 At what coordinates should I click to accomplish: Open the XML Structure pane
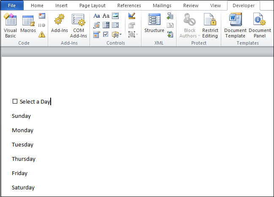click(154, 23)
